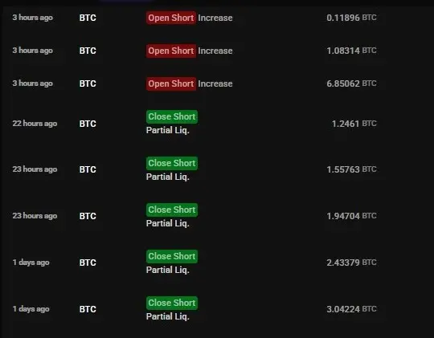
Task: Click Partial Liq. label for 3.04224 BTC
Action: pyautogui.click(x=168, y=316)
